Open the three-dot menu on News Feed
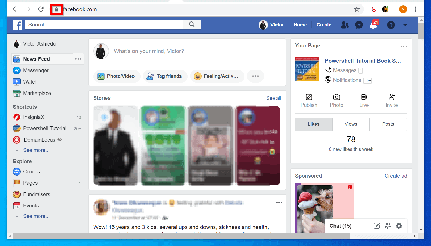Screen dimensions: 431x246 [x=78, y=59]
